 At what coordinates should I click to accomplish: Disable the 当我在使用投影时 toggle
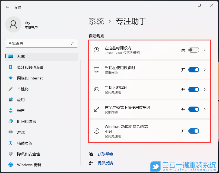point(193,70)
